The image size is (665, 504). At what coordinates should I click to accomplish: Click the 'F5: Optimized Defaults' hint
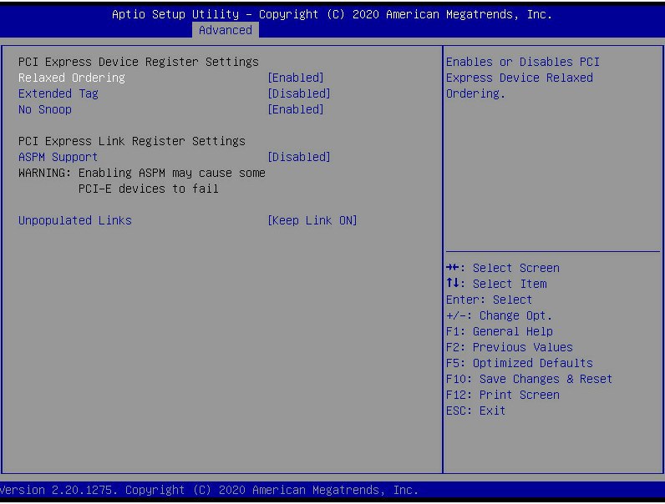519,363
